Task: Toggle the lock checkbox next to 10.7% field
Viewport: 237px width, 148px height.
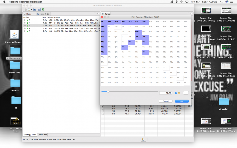Action: (176, 93)
